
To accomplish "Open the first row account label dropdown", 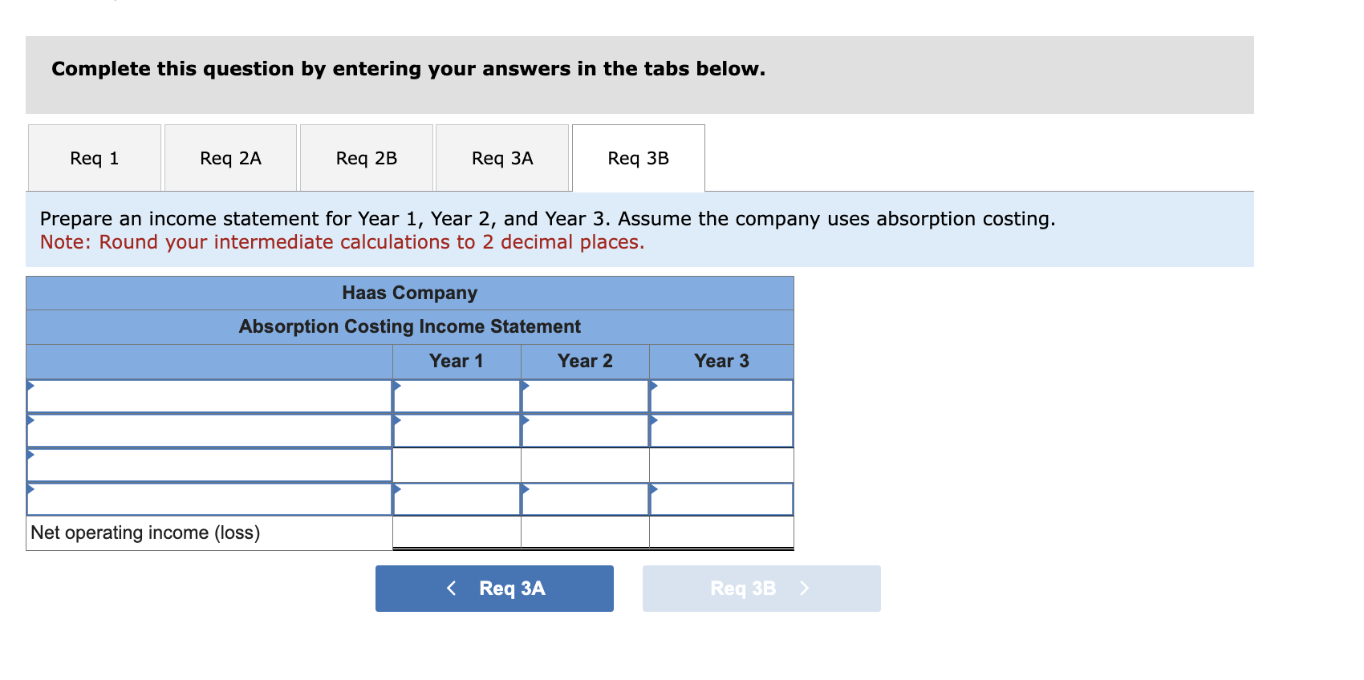I will pyautogui.click(x=209, y=395).
